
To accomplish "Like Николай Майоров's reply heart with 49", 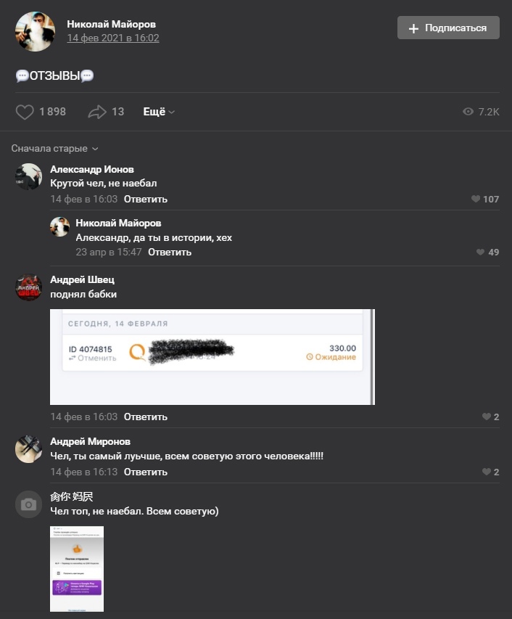I will [x=480, y=252].
